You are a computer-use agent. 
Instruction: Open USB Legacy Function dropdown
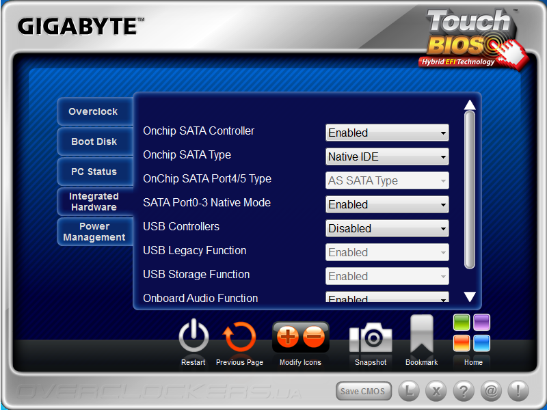click(387, 252)
